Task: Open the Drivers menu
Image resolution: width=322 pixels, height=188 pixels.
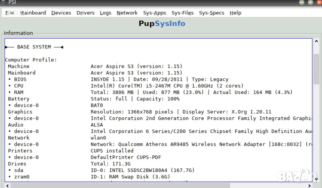Action: [x=85, y=13]
